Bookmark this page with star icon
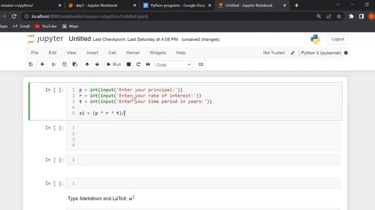375x210 pixels. pyautogui.click(x=339, y=16)
